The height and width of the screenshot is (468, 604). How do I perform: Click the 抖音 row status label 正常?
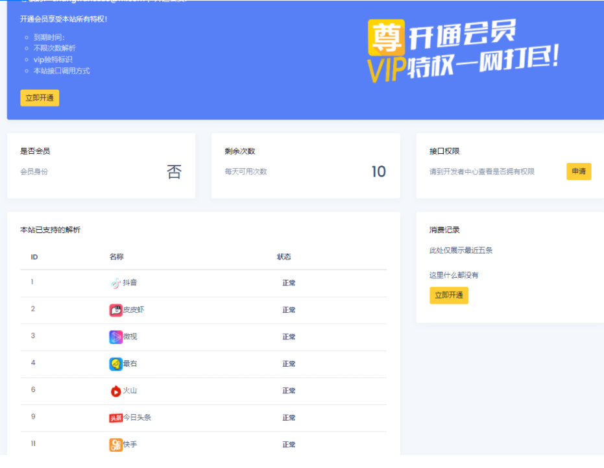288,282
